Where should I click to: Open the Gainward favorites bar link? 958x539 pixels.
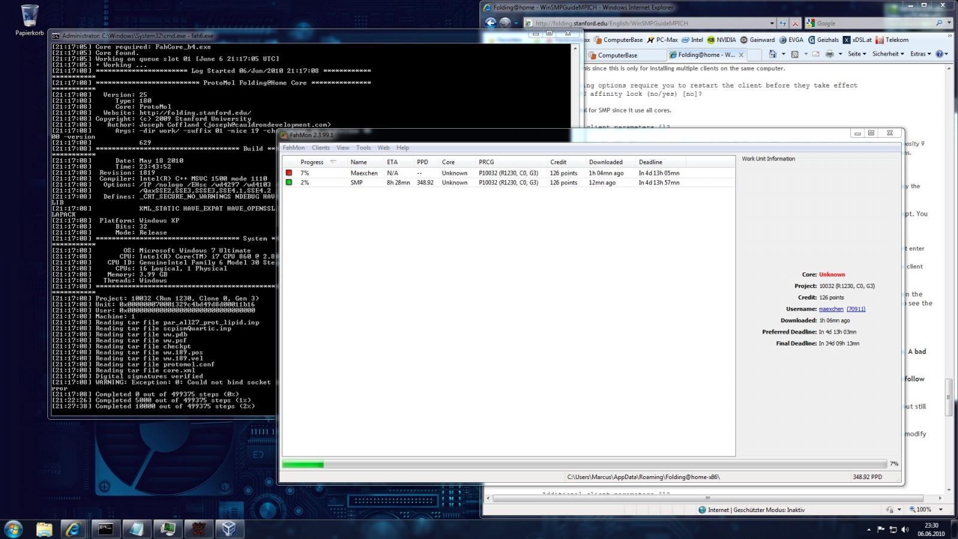click(x=757, y=40)
